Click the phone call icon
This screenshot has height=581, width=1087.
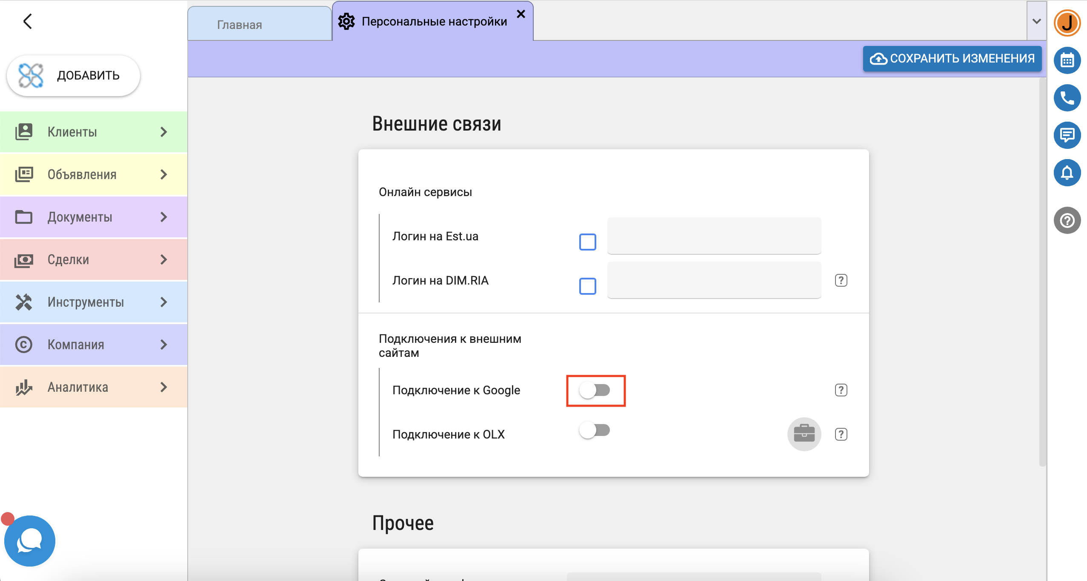[1067, 98]
